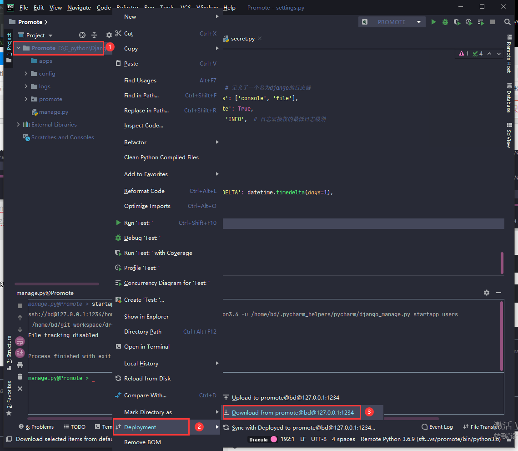This screenshot has height=451, width=518.
Task: Open File Transfer tool window
Action: pos(481,427)
